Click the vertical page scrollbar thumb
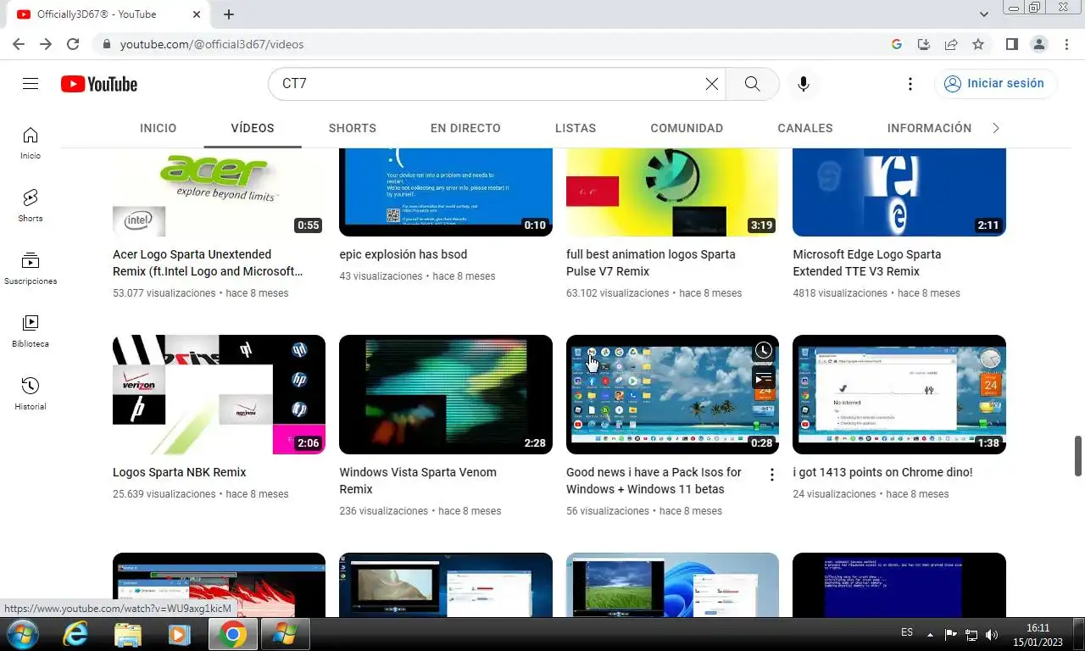The image size is (1085, 651). [x=1078, y=456]
